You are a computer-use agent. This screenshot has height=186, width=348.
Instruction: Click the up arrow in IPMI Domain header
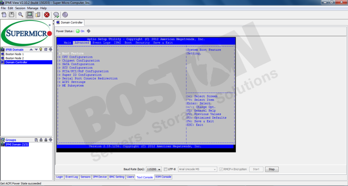pyautogui.click(x=31, y=50)
